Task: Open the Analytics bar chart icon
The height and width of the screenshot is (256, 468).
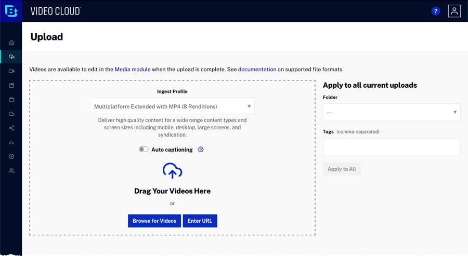Action: [11, 142]
